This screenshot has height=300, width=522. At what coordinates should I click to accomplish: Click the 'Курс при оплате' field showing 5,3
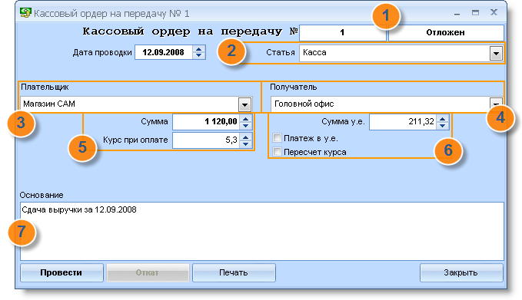click(206, 140)
